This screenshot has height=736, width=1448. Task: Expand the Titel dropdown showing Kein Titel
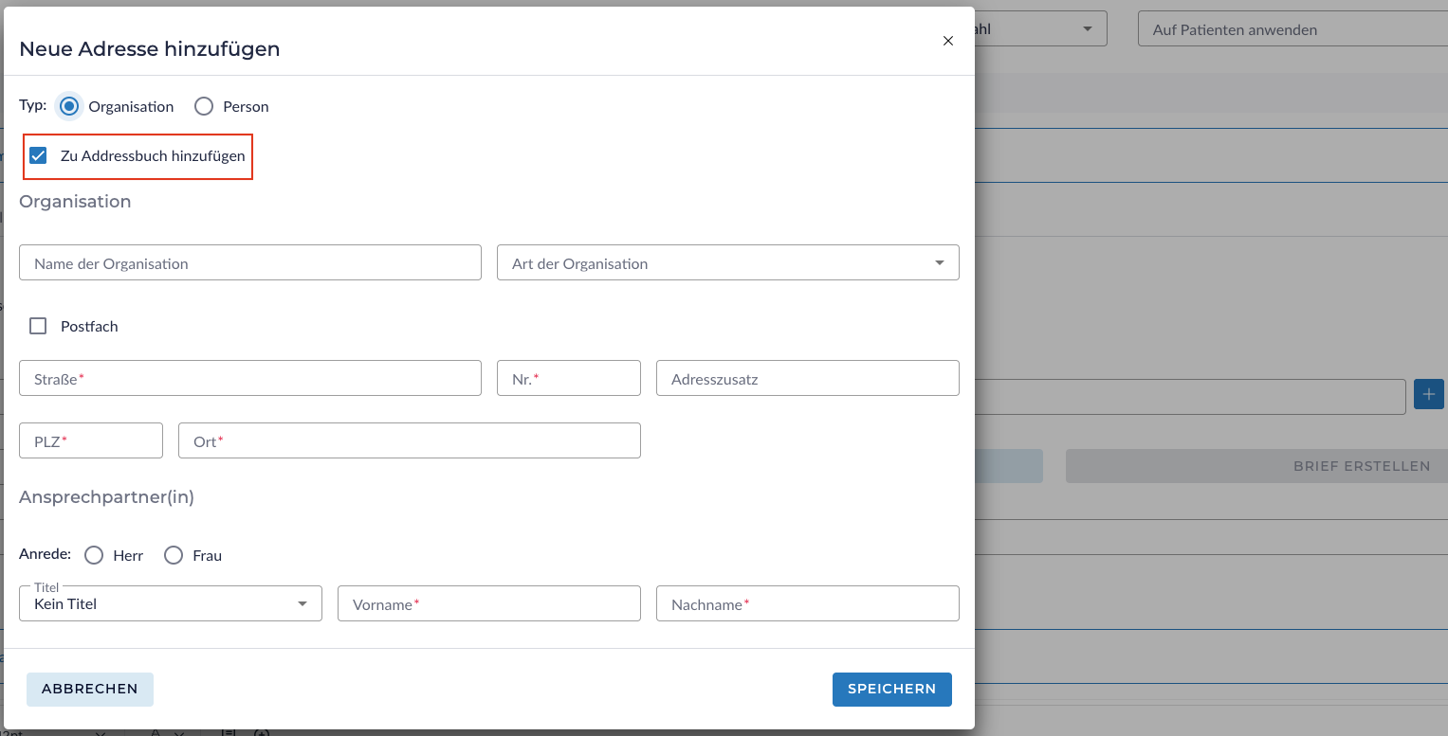tap(171, 603)
